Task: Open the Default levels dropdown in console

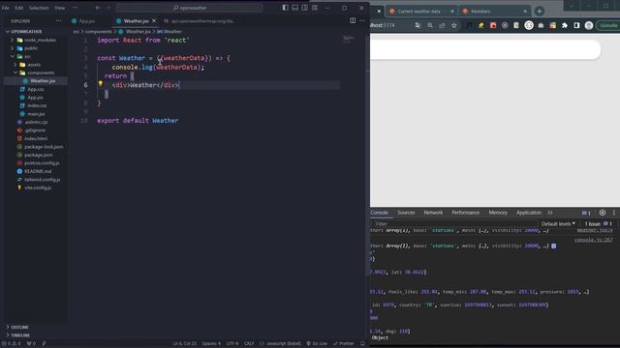Action: (558, 223)
